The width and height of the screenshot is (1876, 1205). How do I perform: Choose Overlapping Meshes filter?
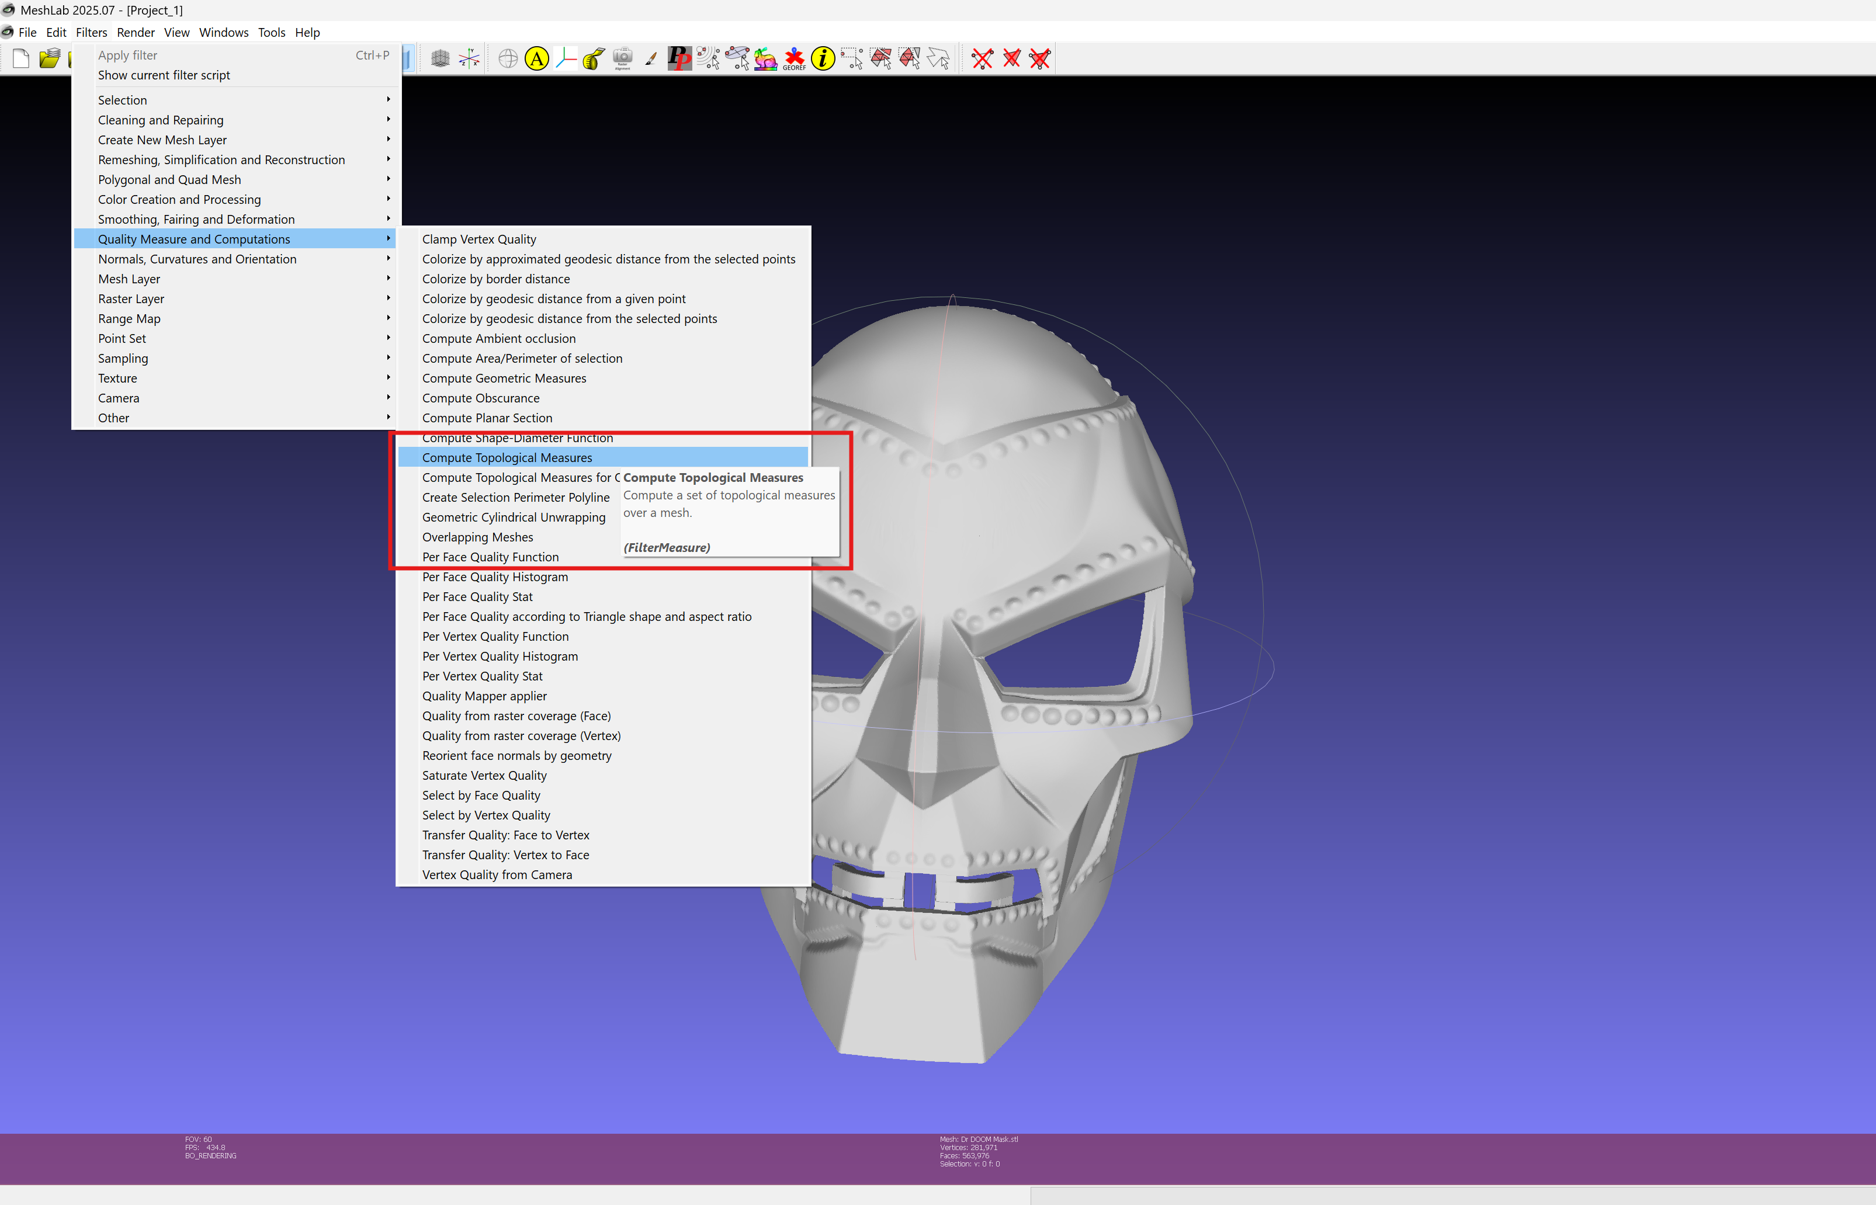509,537
